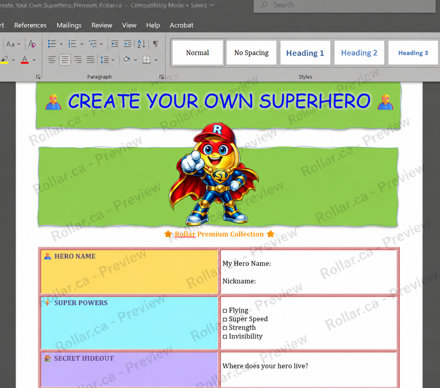Apply the Heading 1 style
This screenshot has height=388, width=440.
click(305, 53)
